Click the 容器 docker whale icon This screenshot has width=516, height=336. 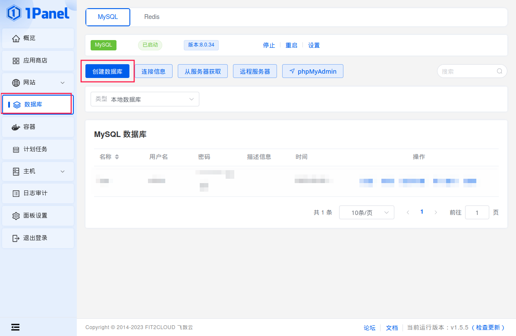click(x=16, y=127)
